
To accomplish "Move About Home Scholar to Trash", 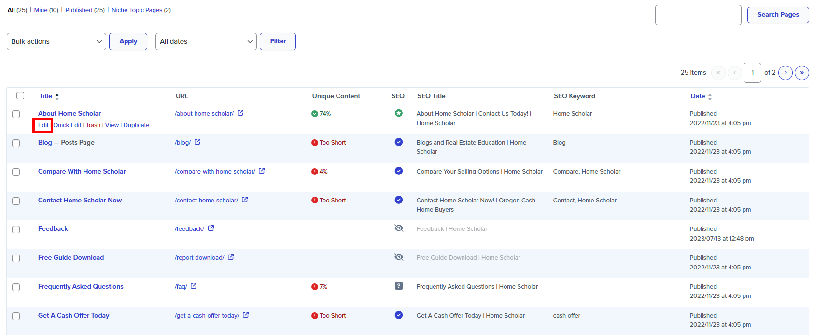I will tap(93, 125).
